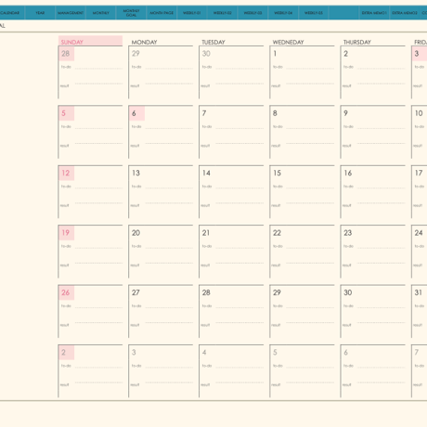Open the day numbered 20
The height and width of the screenshot is (427, 427).
click(x=136, y=233)
